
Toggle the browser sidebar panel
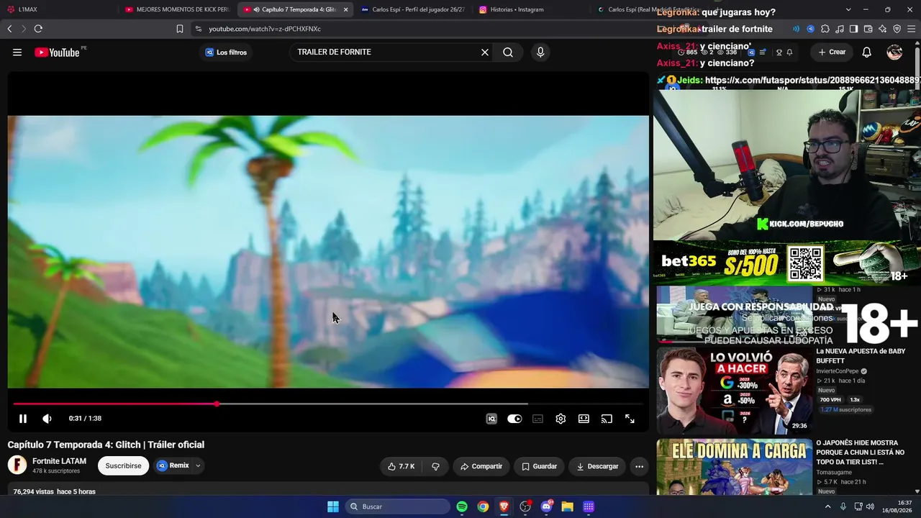point(854,29)
